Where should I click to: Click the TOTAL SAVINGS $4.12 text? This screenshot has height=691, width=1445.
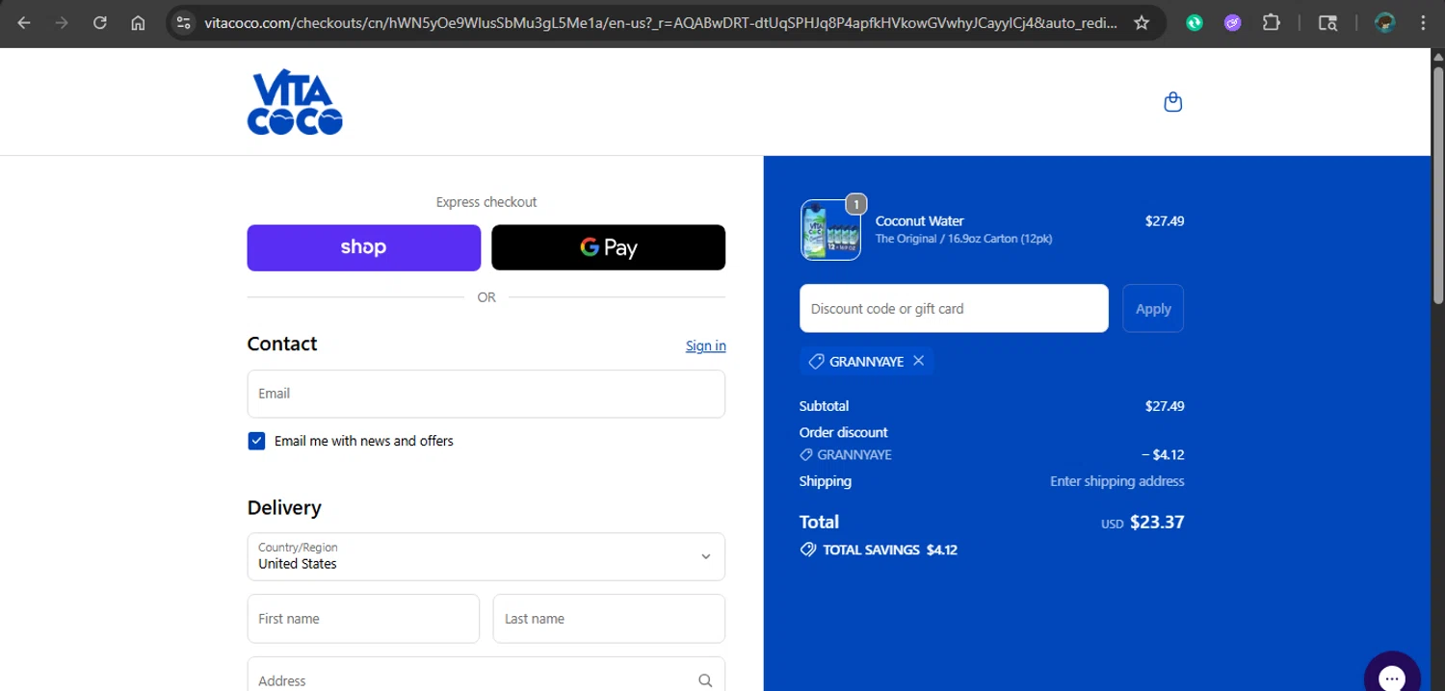click(889, 550)
